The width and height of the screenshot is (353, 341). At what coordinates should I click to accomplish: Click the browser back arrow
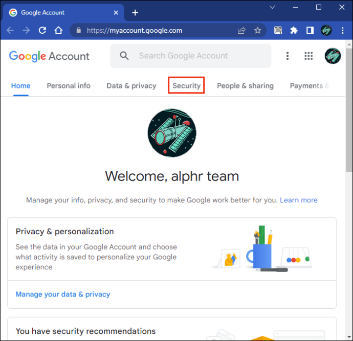[x=10, y=30]
